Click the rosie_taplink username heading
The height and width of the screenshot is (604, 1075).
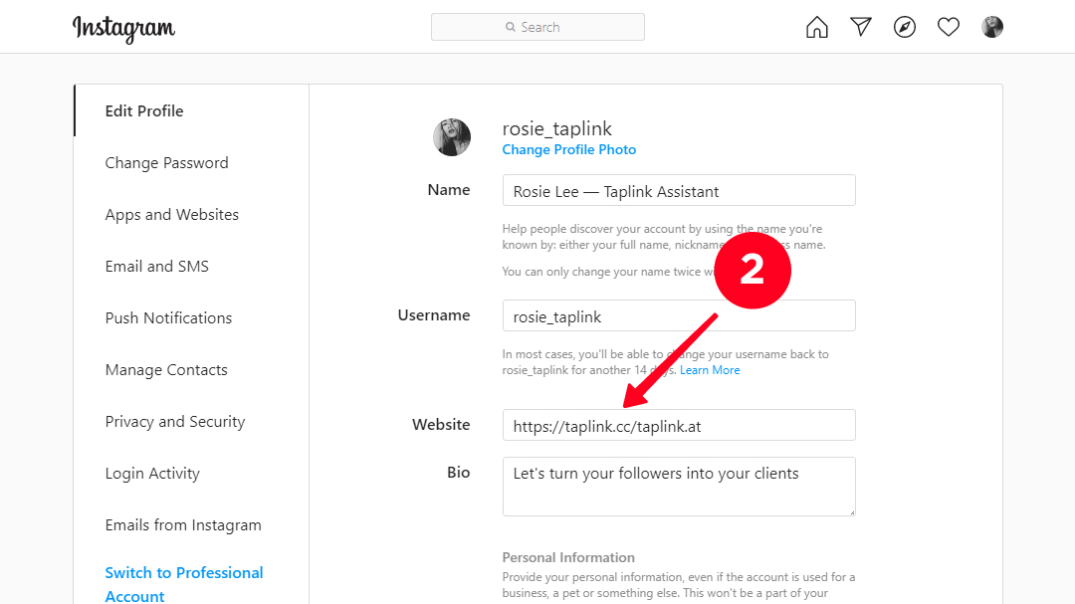pos(556,129)
